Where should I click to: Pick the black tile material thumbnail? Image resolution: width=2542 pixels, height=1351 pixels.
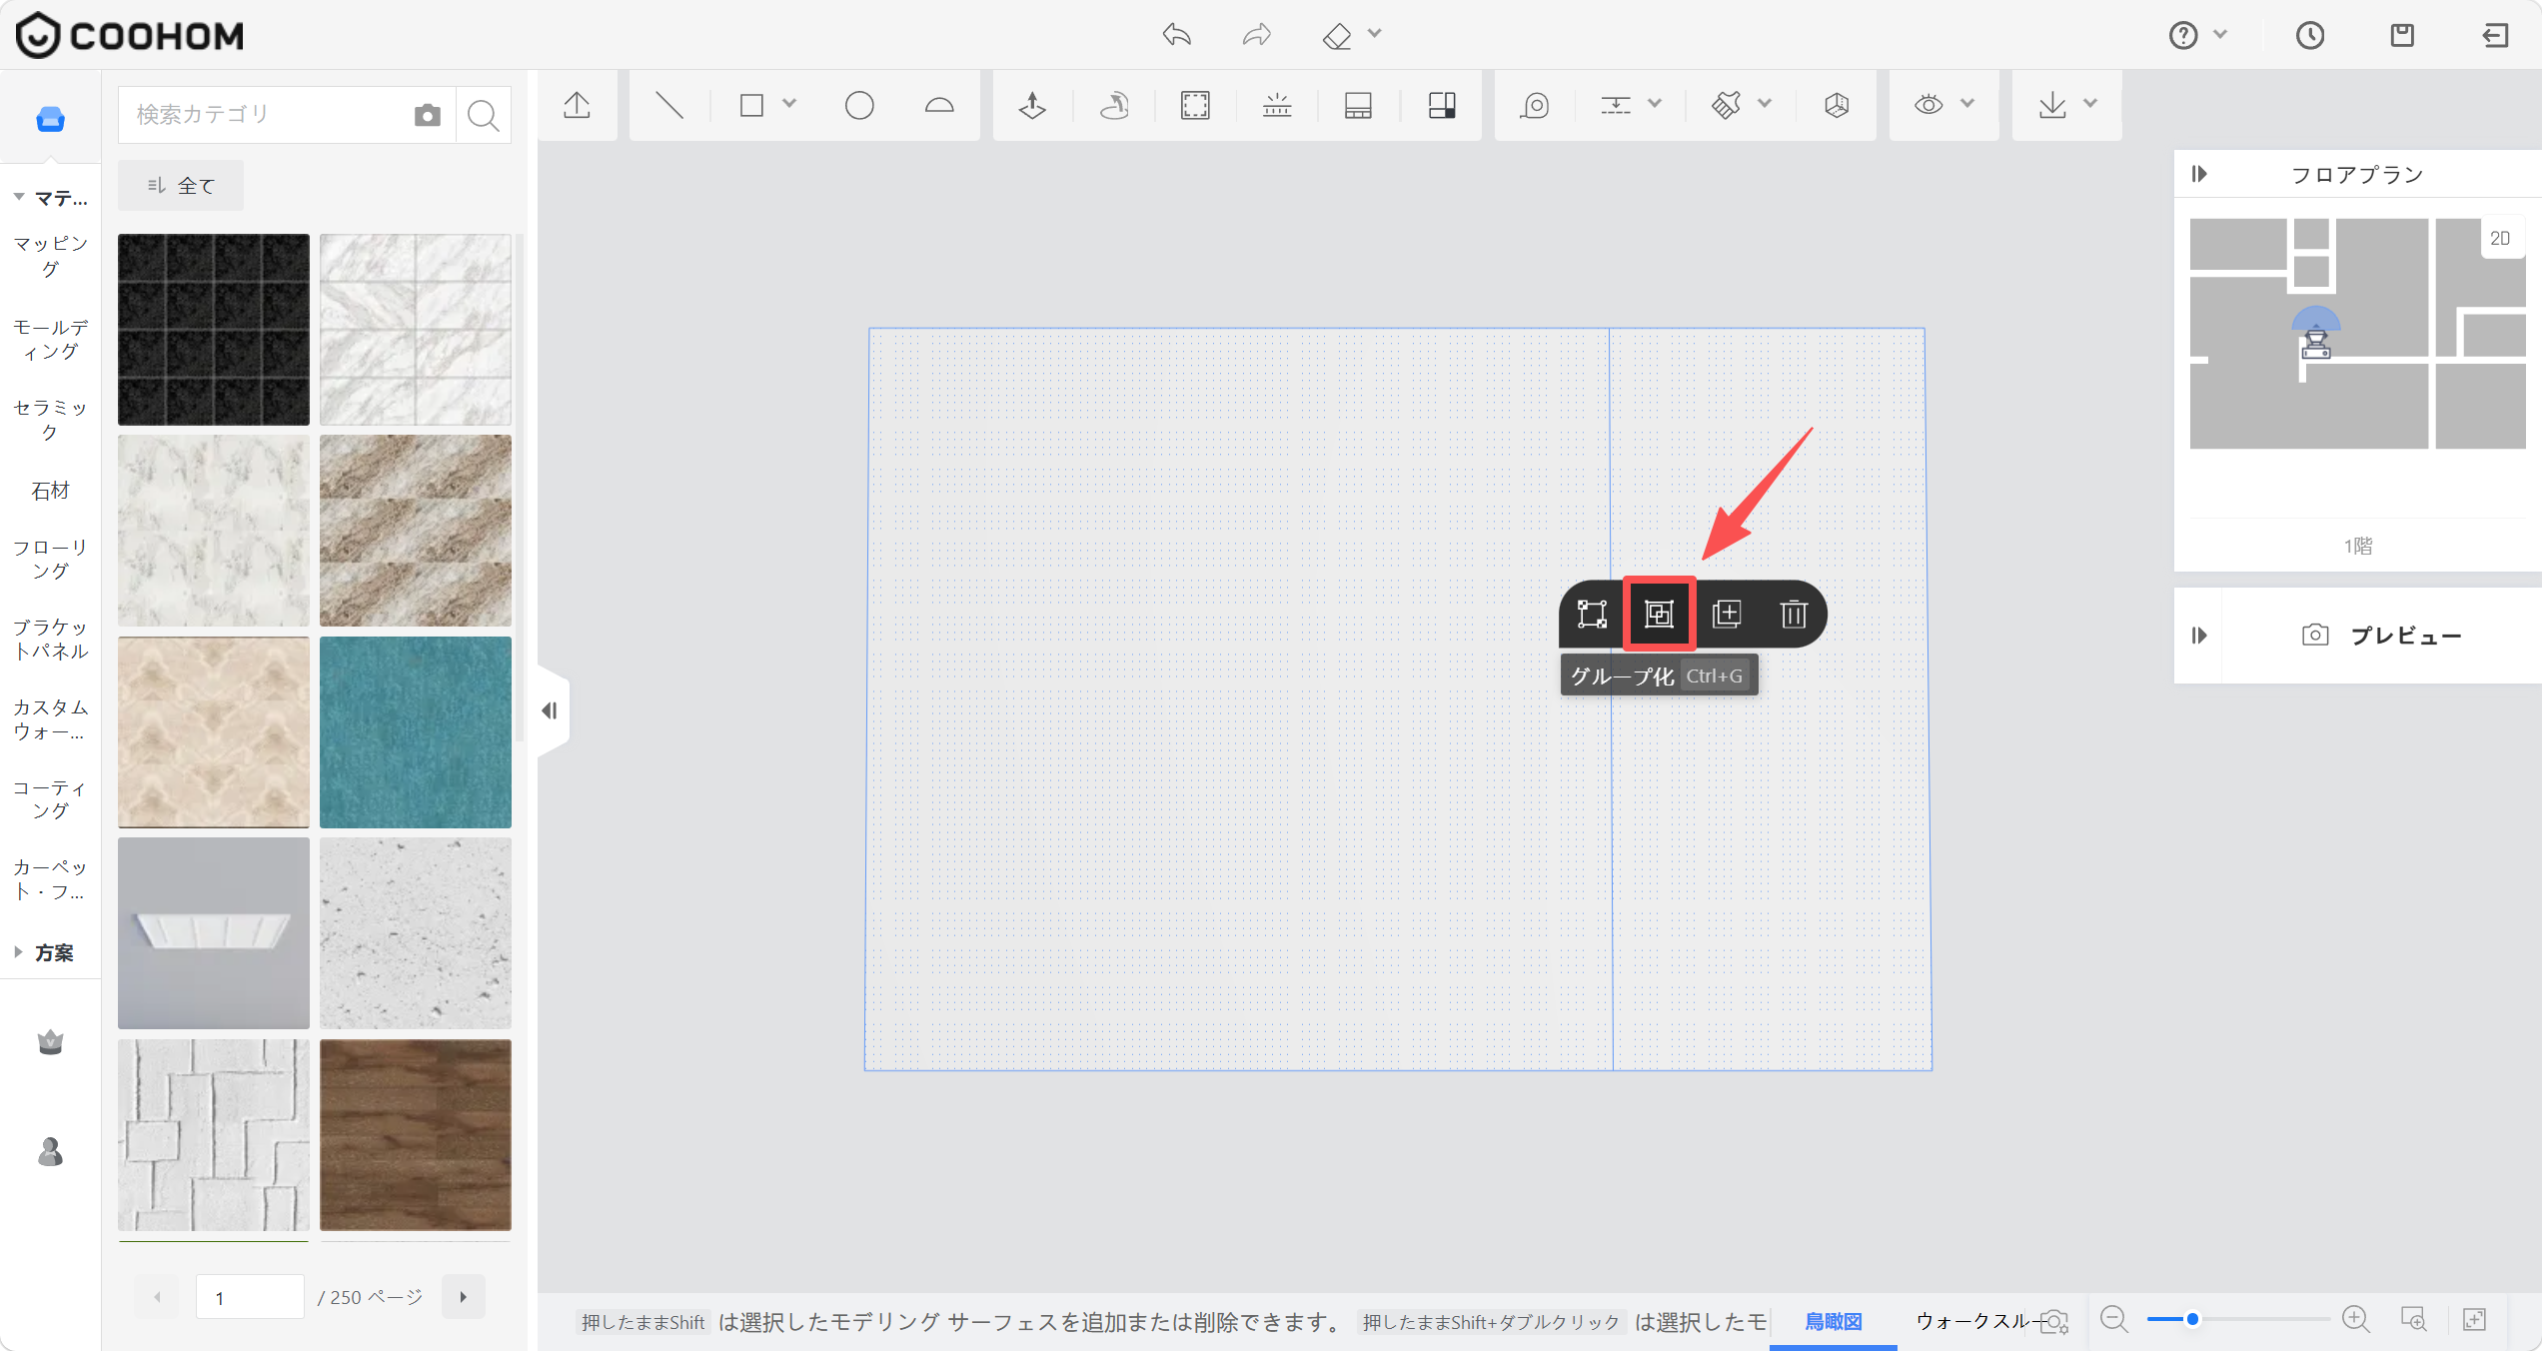(214, 330)
